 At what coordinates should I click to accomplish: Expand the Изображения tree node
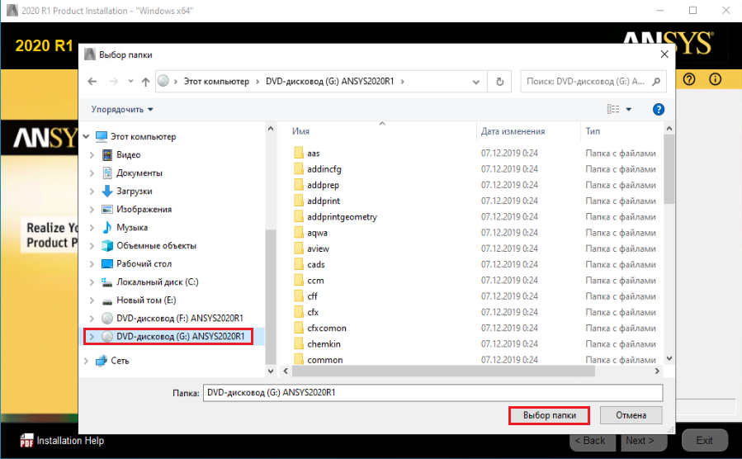(x=92, y=209)
